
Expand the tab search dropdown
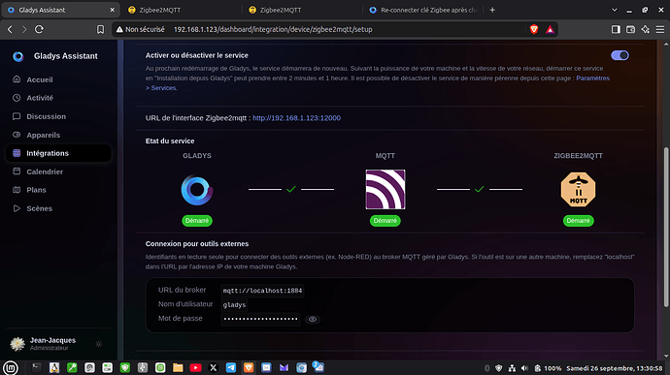(x=614, y=10)
